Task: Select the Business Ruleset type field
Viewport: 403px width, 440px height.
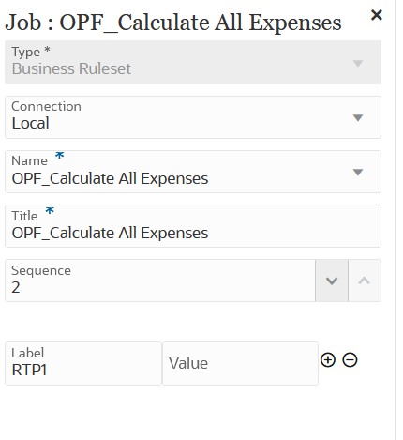Action: tap(193, 62)
